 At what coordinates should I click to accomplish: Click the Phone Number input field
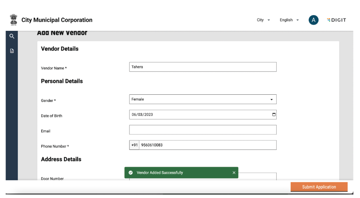click(207, 145)
